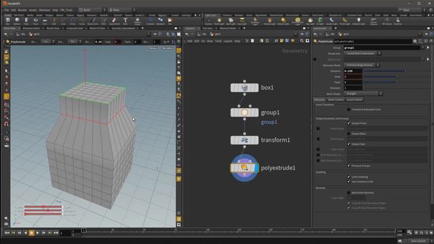Select the Font shelf tool
The height and width of the screenshot is (244, 434).
pyautogui.click(x=125, y=21)
